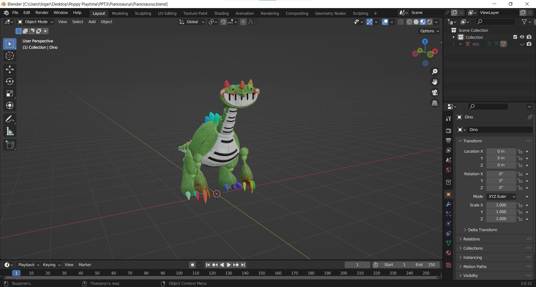Open the Physics properties tab

click(448, 224)
